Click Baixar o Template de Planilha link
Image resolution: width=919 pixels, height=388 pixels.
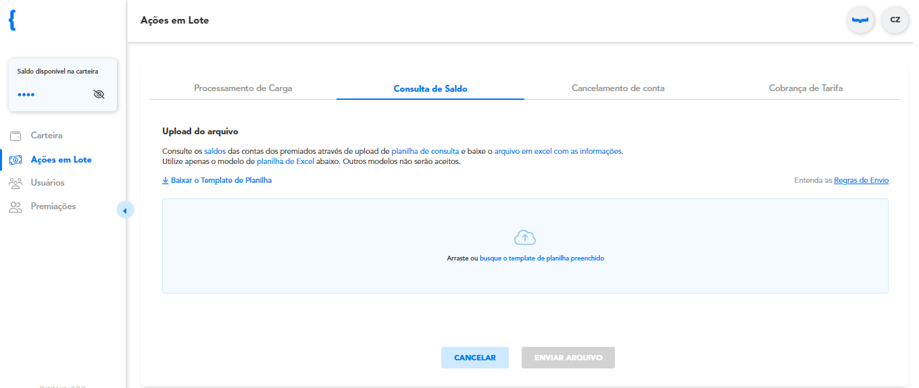click(x=217, y=181)
